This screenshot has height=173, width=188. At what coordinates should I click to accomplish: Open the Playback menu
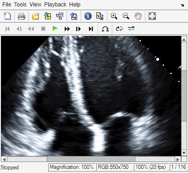pyautogui.click(x=55, y=5)
